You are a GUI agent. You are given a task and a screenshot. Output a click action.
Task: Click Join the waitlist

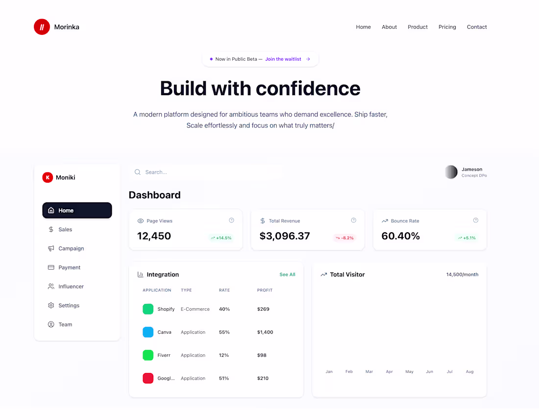[x=283, y=59]
